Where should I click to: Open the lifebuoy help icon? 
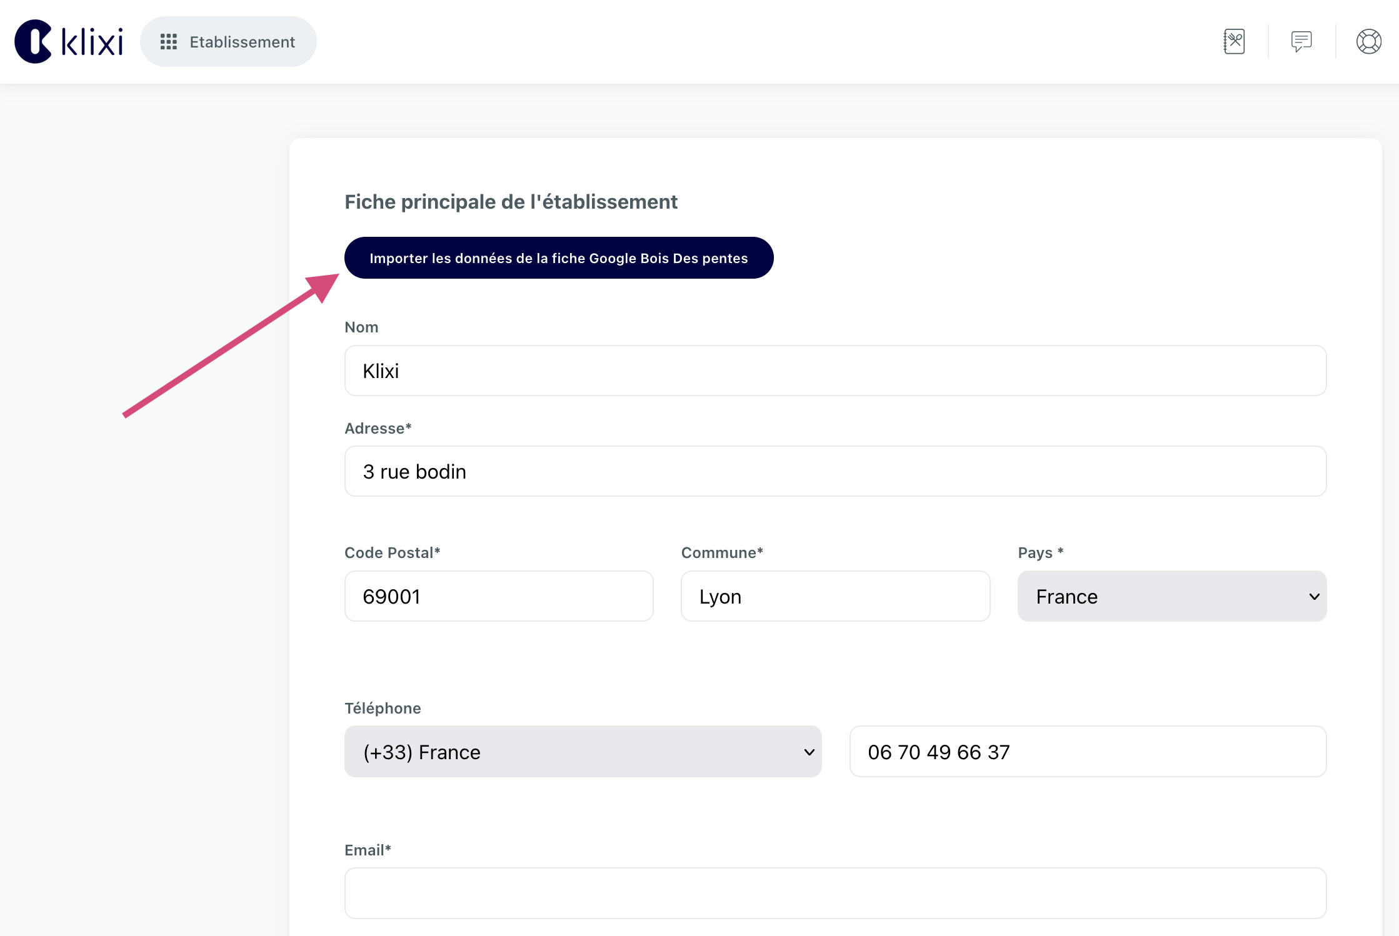click(1368, 42)
